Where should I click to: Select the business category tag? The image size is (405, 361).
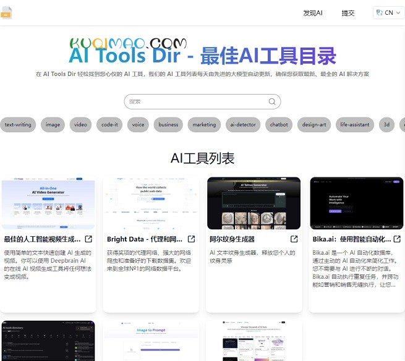[168, 124]
